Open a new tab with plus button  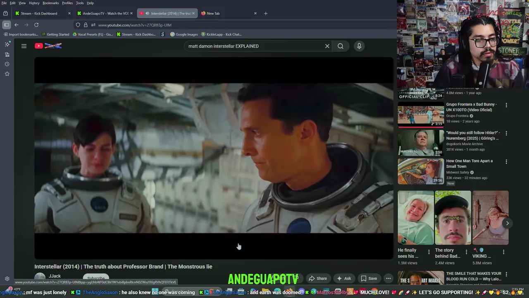tap(266, 13)
